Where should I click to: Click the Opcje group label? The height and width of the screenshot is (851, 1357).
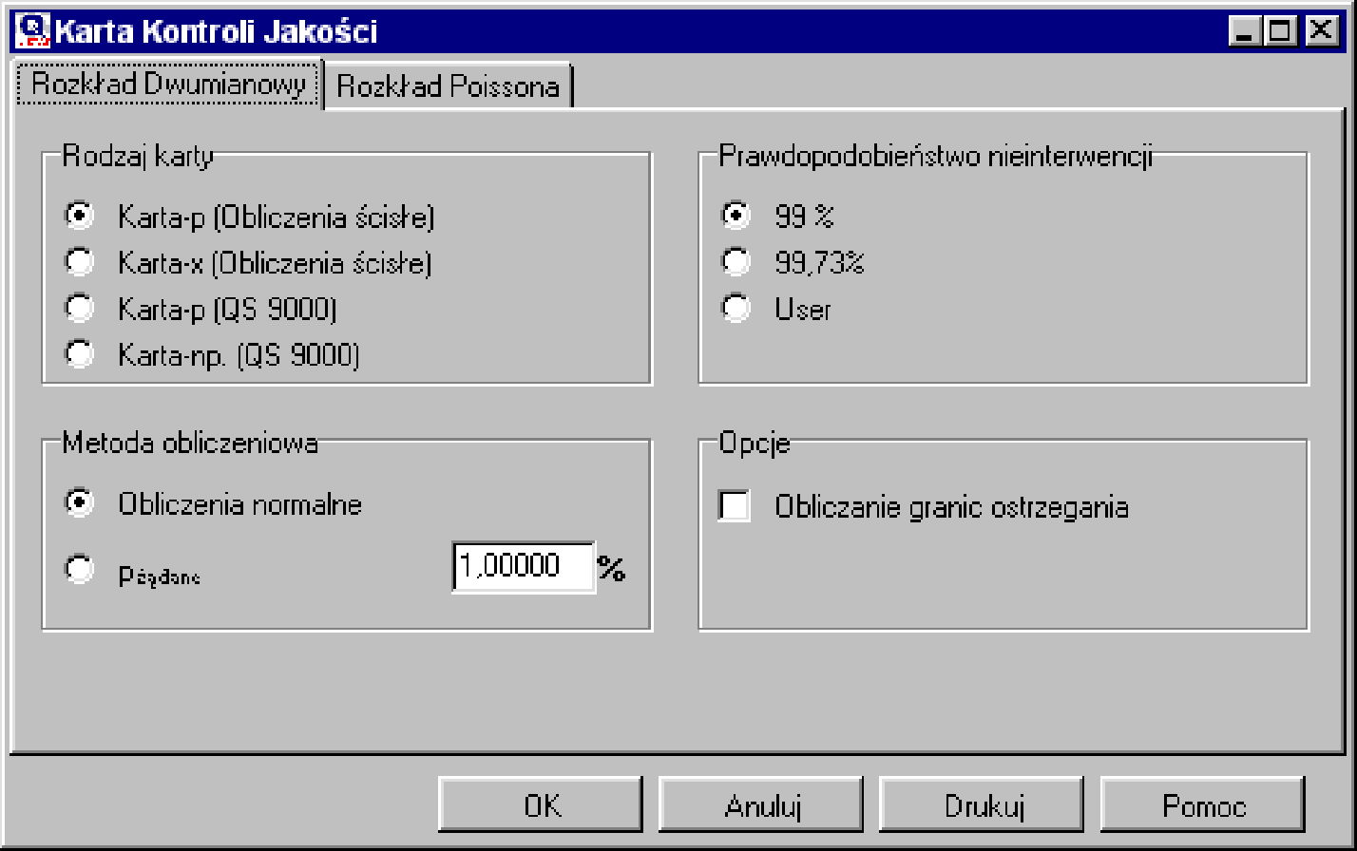point(755,444)
